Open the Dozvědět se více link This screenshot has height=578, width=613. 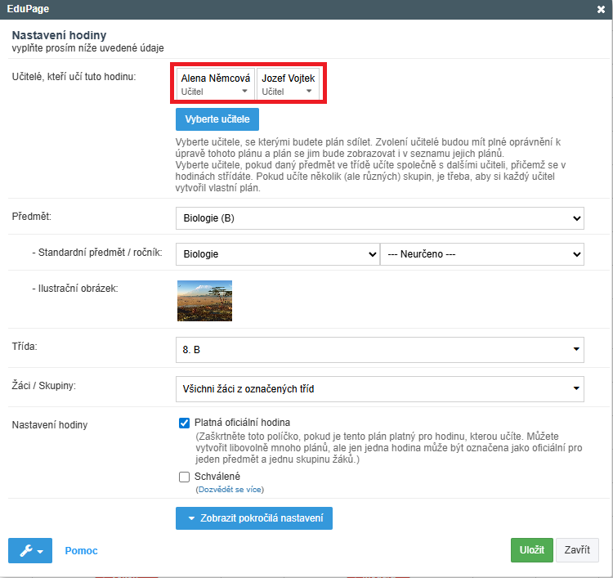click(x=229, y=490)
